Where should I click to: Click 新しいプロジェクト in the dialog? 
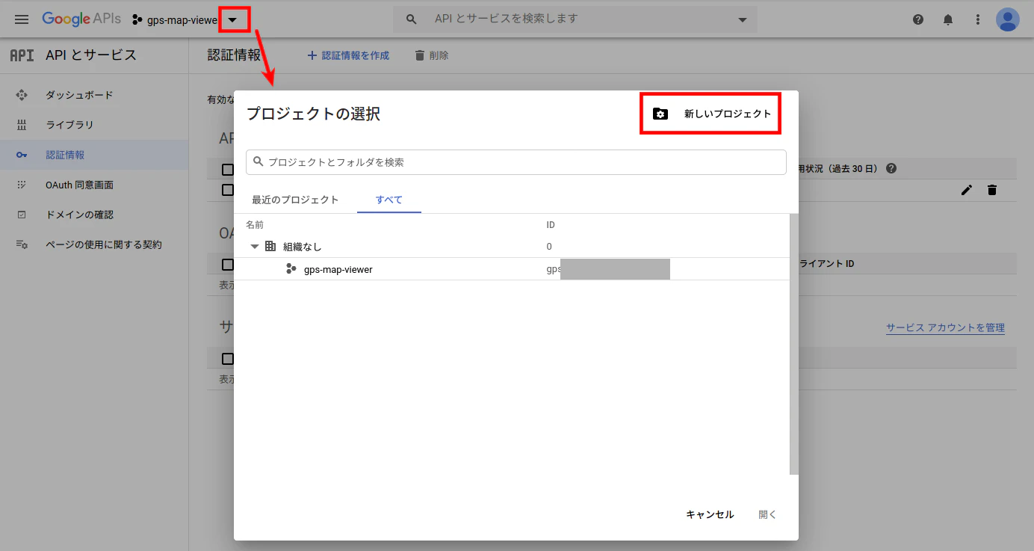point(711,114)
